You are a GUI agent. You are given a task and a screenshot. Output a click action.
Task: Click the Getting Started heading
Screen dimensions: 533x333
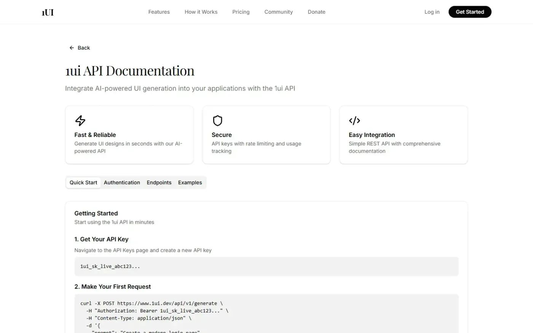click(x=96, y=214)
